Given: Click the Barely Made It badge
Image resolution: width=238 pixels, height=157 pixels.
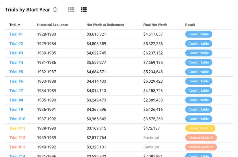Looking at the screenshot, I should click(200, 128).
